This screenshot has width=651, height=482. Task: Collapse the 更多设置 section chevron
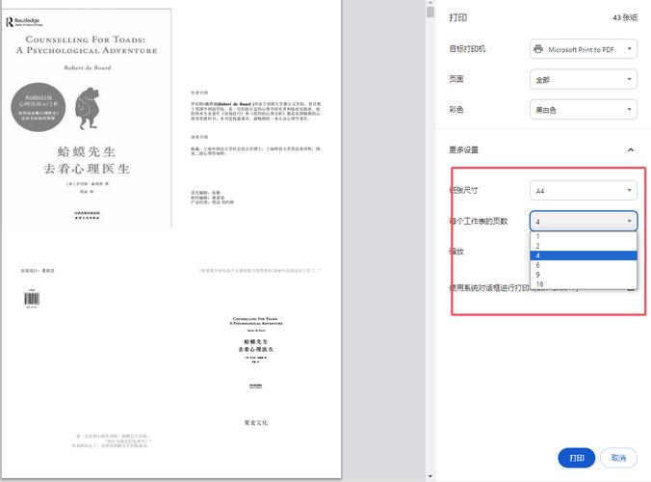coord(631,150)
